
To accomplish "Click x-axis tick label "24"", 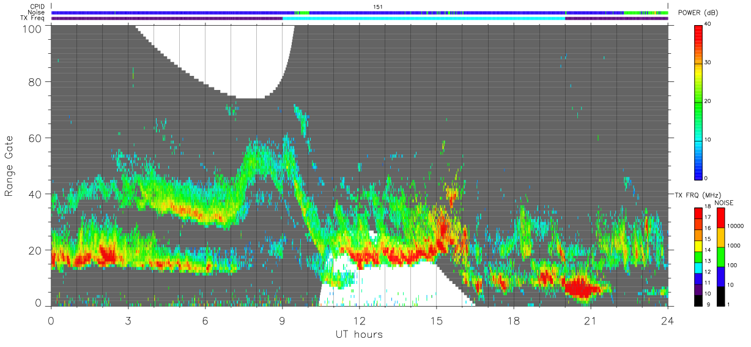I will coord(668,321).
